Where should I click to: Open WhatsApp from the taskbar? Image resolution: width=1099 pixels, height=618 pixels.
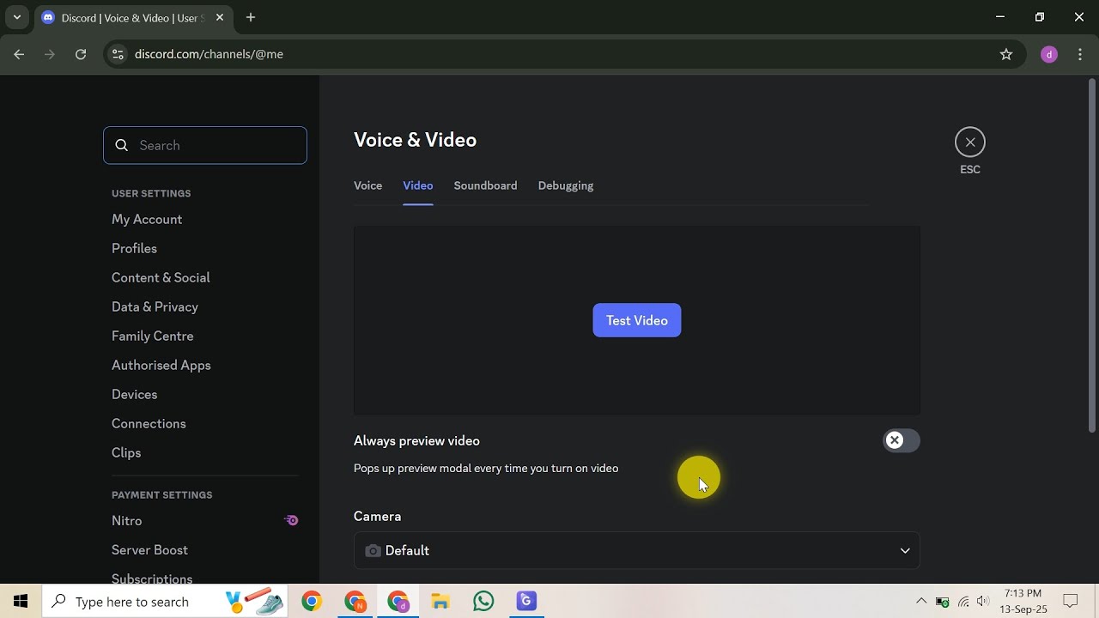[x=483, y=602]
